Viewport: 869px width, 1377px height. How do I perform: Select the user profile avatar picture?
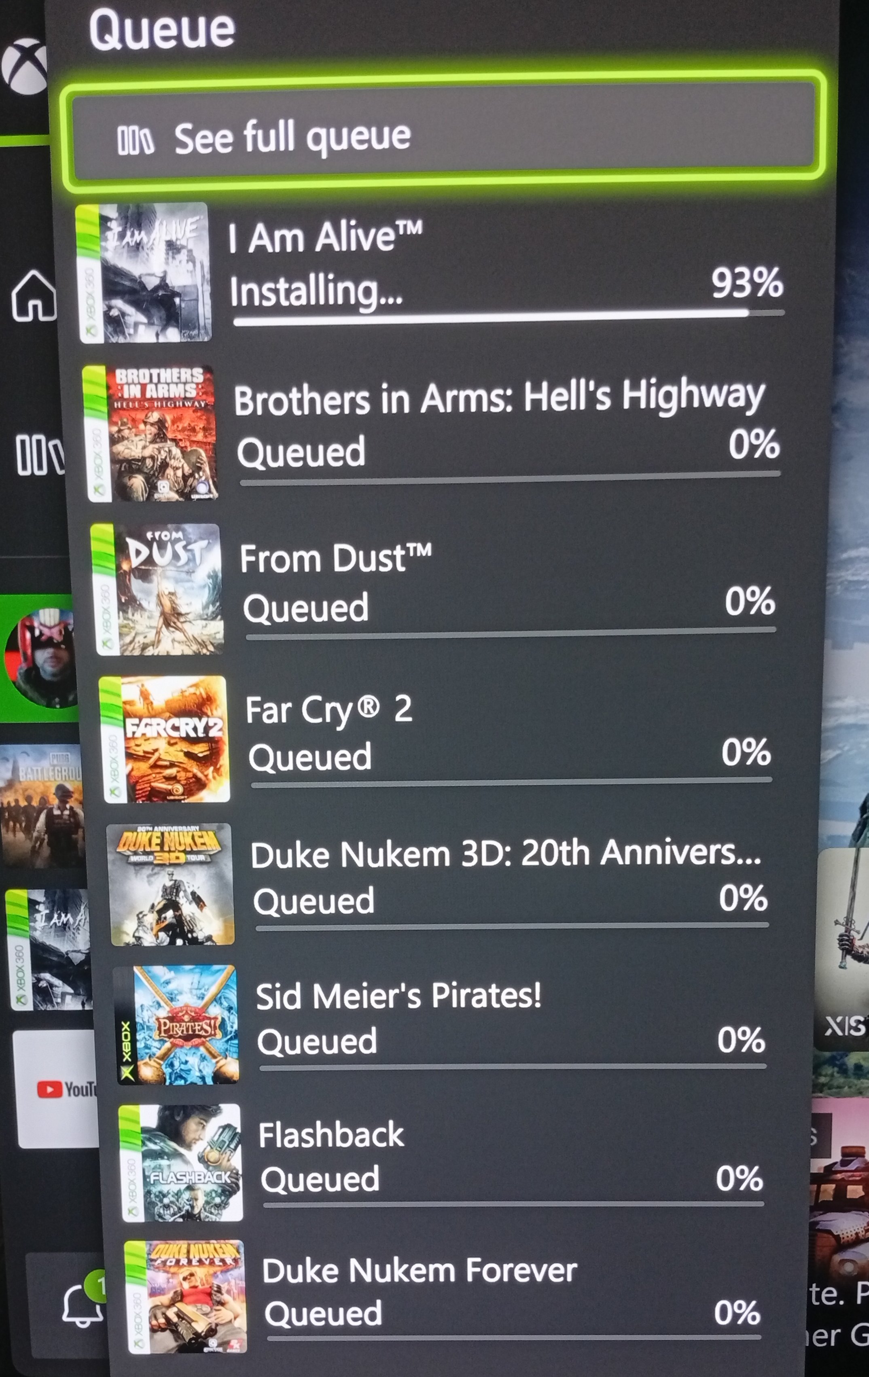(x=40, y=659)
